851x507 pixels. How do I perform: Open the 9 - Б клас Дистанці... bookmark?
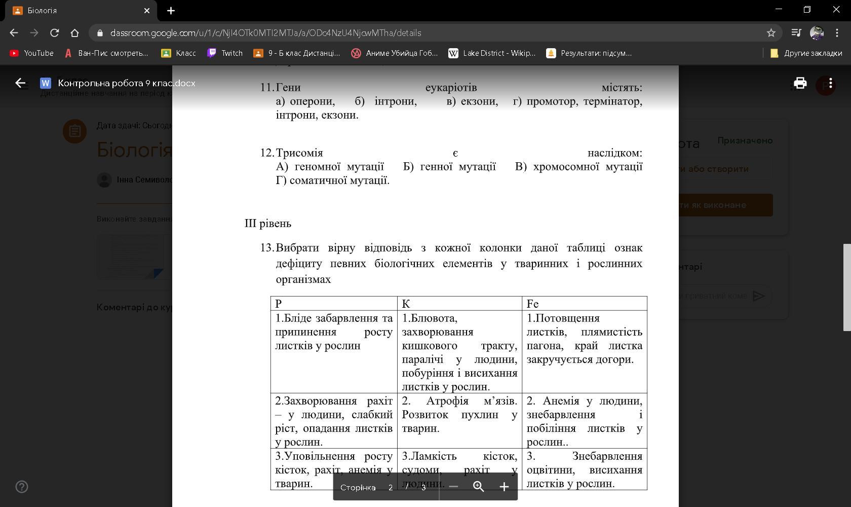pyautogui.click(x=297, y=53)
